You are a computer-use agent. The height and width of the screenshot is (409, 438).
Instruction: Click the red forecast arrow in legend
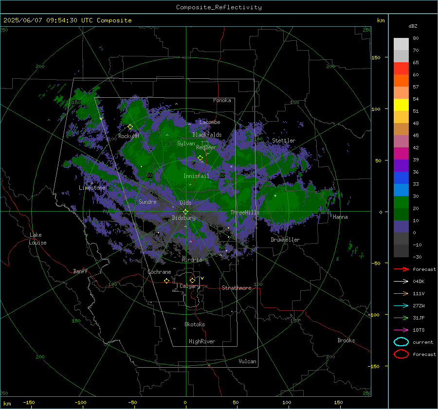tap(401, 269)
